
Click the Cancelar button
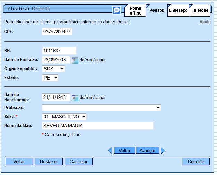pyautogui.click(x=79, y=161)
